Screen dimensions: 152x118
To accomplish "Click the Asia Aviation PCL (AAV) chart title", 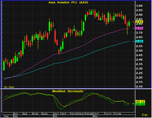I will (68, 2).
